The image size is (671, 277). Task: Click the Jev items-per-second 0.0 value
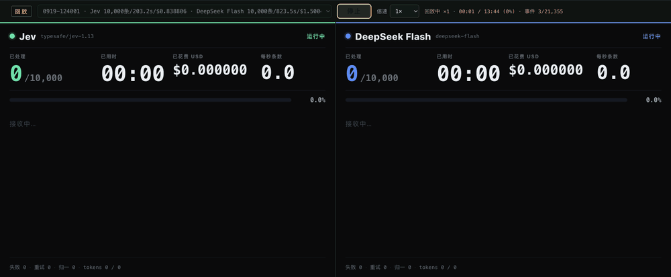278,72
